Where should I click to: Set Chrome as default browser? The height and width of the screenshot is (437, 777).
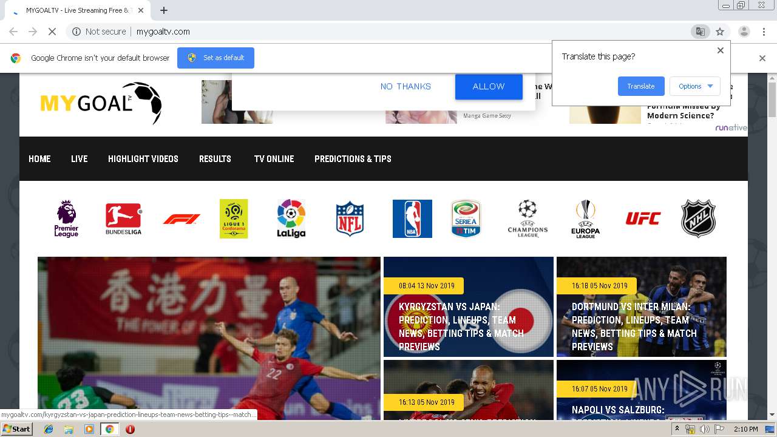click(x=215, y=58)
